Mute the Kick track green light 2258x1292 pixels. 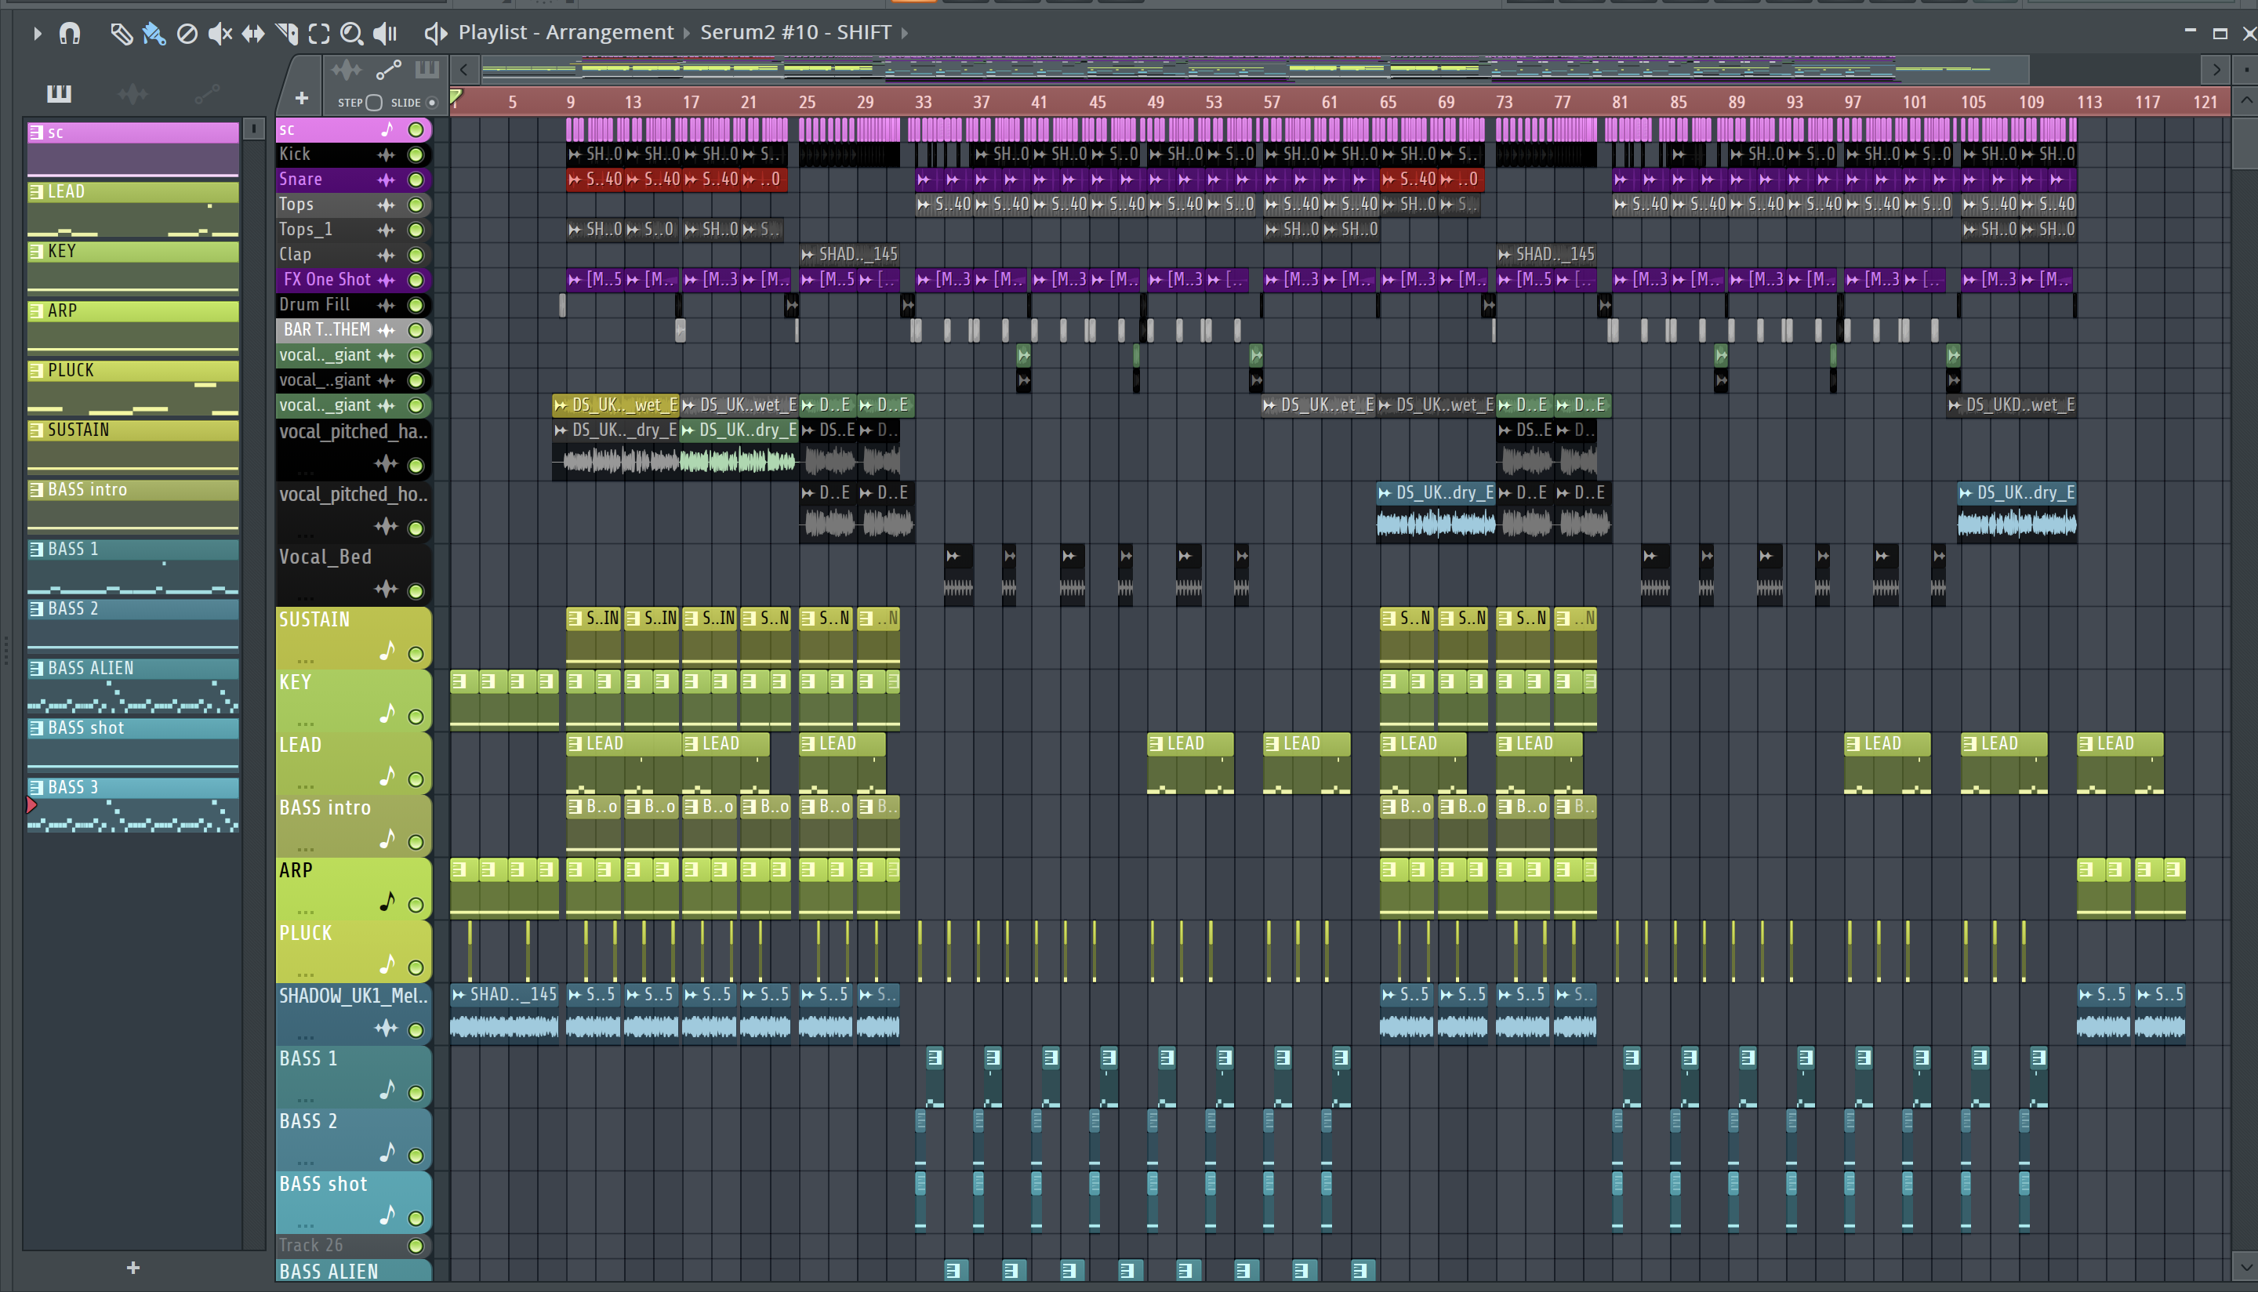point(416,154)
